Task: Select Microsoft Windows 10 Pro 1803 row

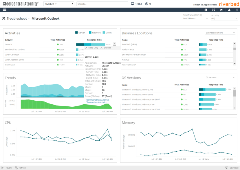Action: [x=177, y=95]
